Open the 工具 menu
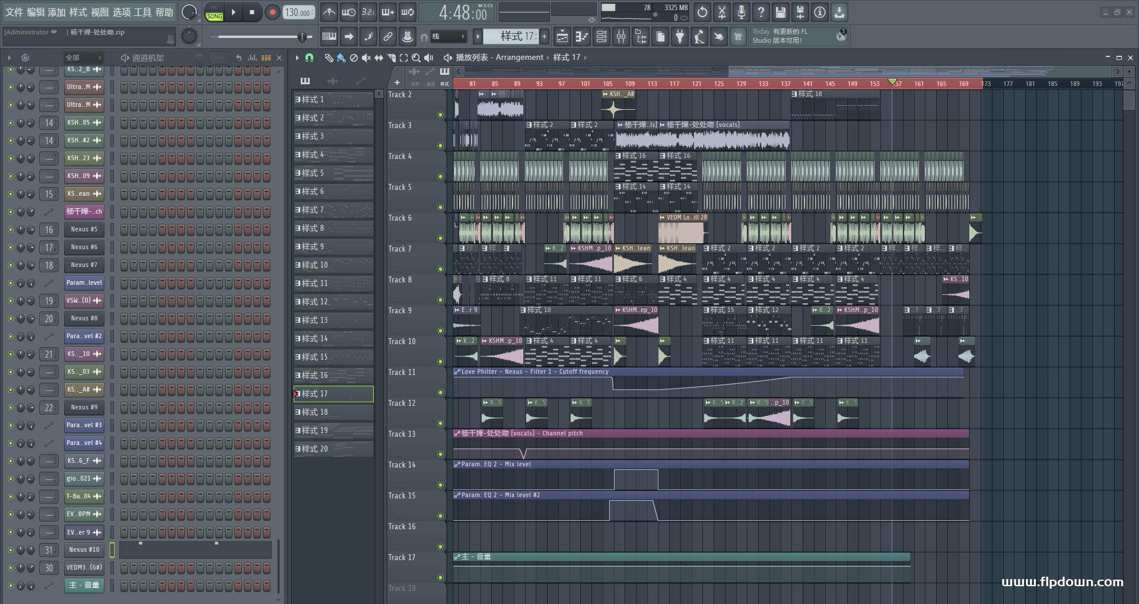The width and height of the screenshot is (1139, 604). point(142,12)
